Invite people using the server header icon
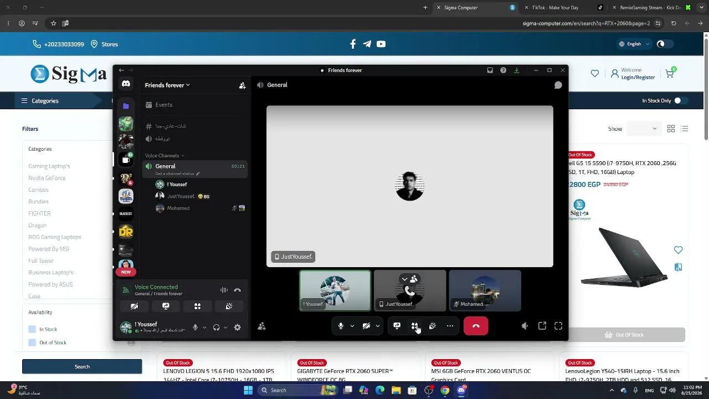 click(x=242, y=85)
